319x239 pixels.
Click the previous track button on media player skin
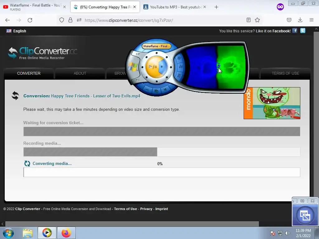pyautogui.click(x=138, y=54)
